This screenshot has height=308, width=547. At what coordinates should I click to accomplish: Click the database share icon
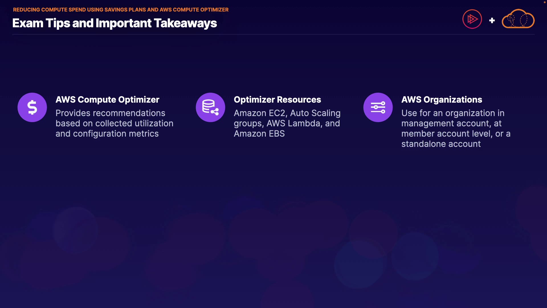(210, 108)
